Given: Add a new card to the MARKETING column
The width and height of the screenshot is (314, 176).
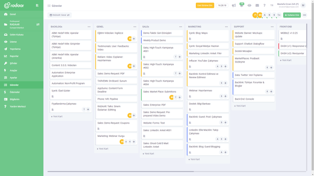Looking at the screenshot, I should coord(194,159).
